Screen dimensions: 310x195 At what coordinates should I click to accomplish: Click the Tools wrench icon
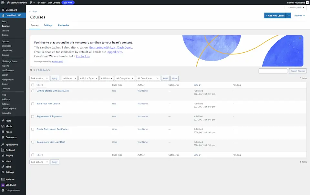pos(3,167)
